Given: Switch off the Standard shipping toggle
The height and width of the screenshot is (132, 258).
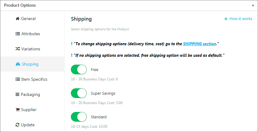Looking at the screenshot, I should point(79,117).
